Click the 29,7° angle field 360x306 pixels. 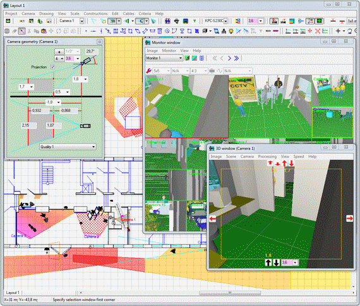pos(92,51)
